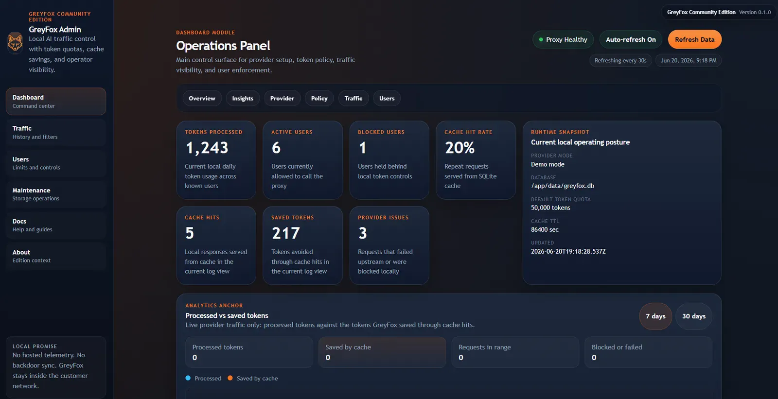Click the Refreshing every 30s pill
The height and width of the screenshot is (399, 778).
pos(620,60)
